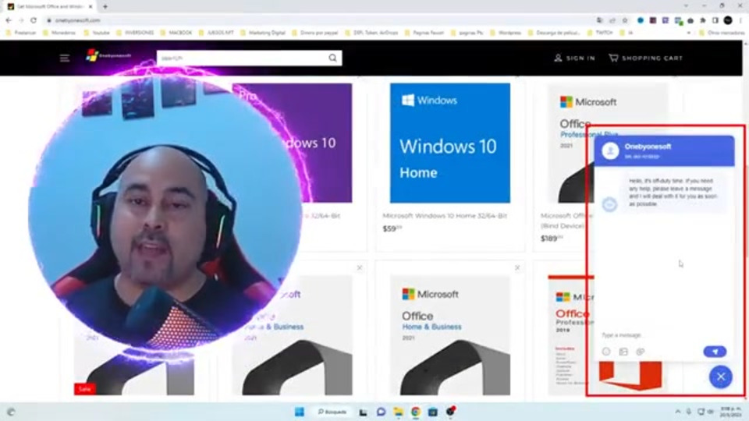Viewport: 749px width, 421px height.
Task: Click the red Sale badge
Action: [x=84, y=389]
